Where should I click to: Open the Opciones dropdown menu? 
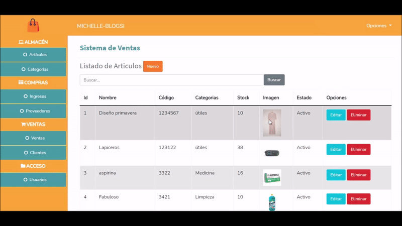coord(379,26)
